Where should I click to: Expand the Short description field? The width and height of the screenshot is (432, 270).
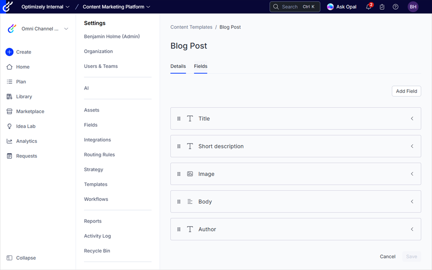(x=412, y=146)
